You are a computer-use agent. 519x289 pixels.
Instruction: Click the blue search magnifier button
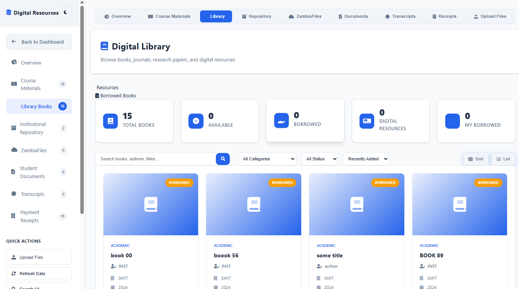pyautogui.click(x=223, y=159)
